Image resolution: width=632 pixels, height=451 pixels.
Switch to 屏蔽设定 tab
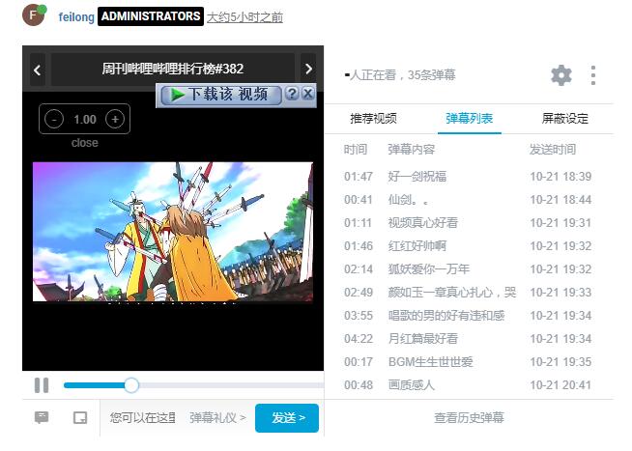(564, 118)
